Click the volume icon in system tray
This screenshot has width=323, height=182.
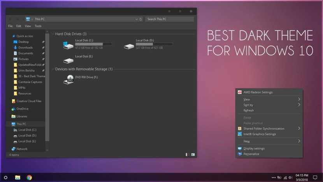coord(291,178)
